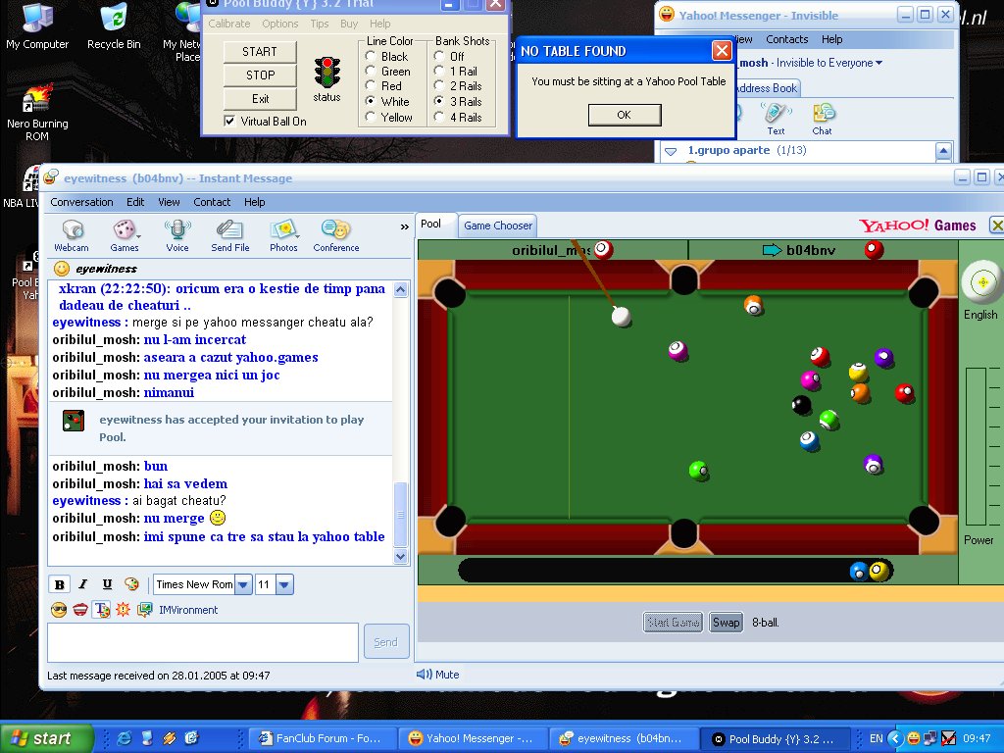Click the aim spin ball control above English
The width and height of the screenshot is (1004, 753).
pos(982,282)
